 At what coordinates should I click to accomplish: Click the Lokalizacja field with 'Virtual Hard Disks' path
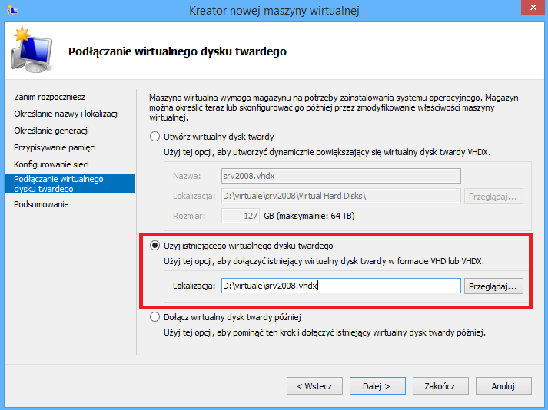[341, 196]
